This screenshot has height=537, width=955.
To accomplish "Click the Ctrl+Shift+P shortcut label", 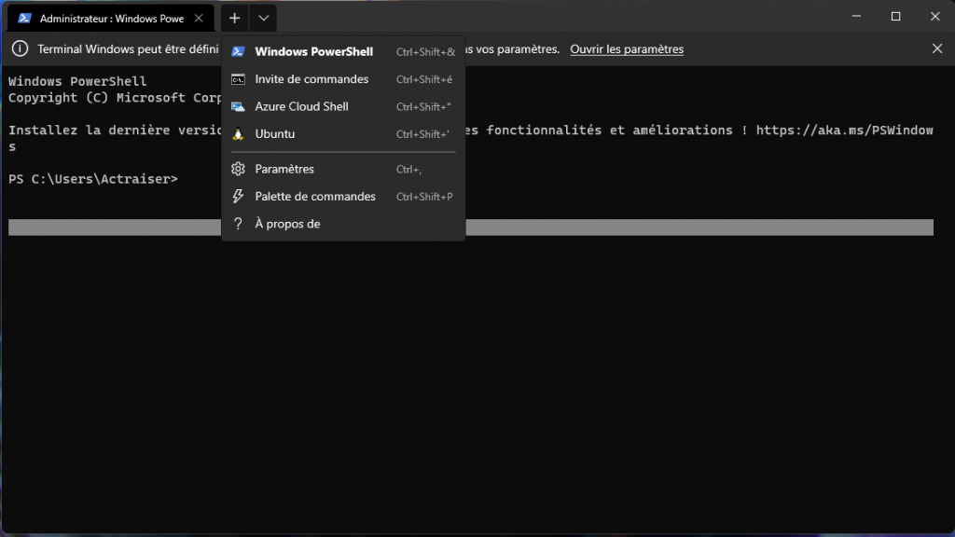I will (x=424, y=197).
